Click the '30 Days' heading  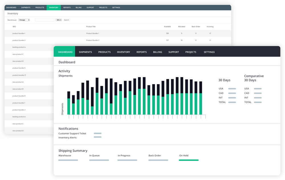pyautogui.click(x=224, y=80)
